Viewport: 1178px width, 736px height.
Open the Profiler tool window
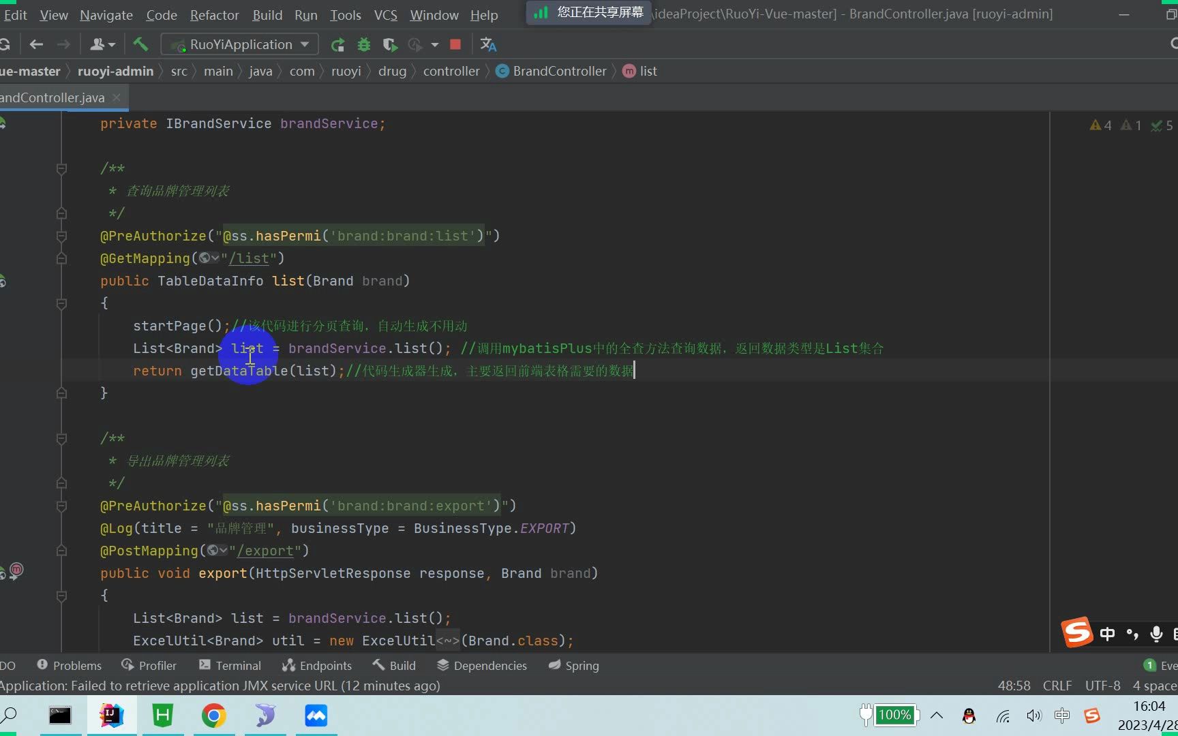point(149,666)
